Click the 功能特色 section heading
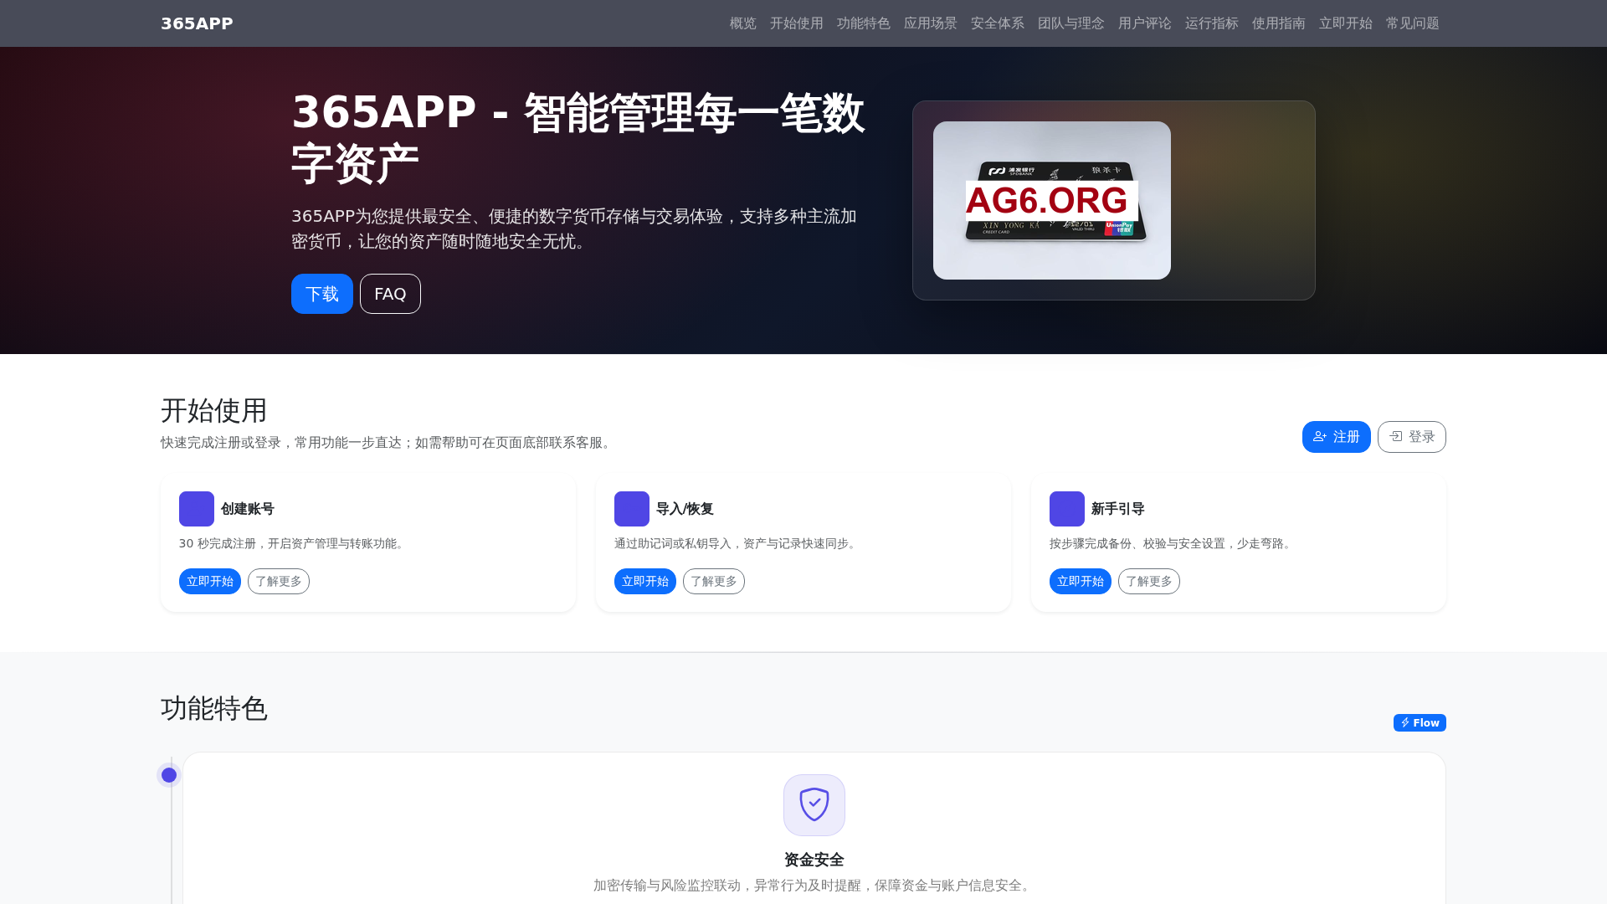The image size is (1607, 904). pyautogui.click(x=214, y=709)
